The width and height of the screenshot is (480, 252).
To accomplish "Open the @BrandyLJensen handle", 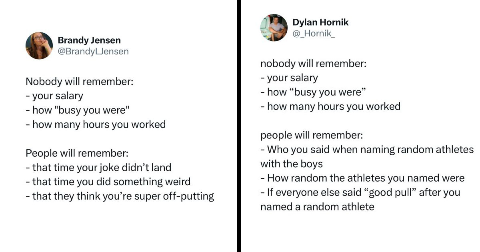I will pos(93,51).
